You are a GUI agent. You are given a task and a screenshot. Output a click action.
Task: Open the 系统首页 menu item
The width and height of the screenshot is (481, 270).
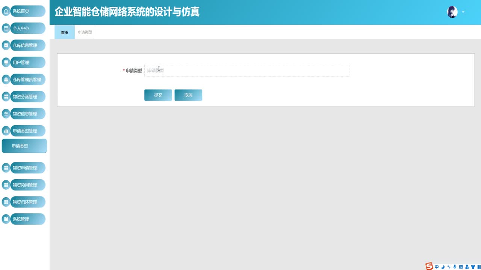[x=28, y=11]
